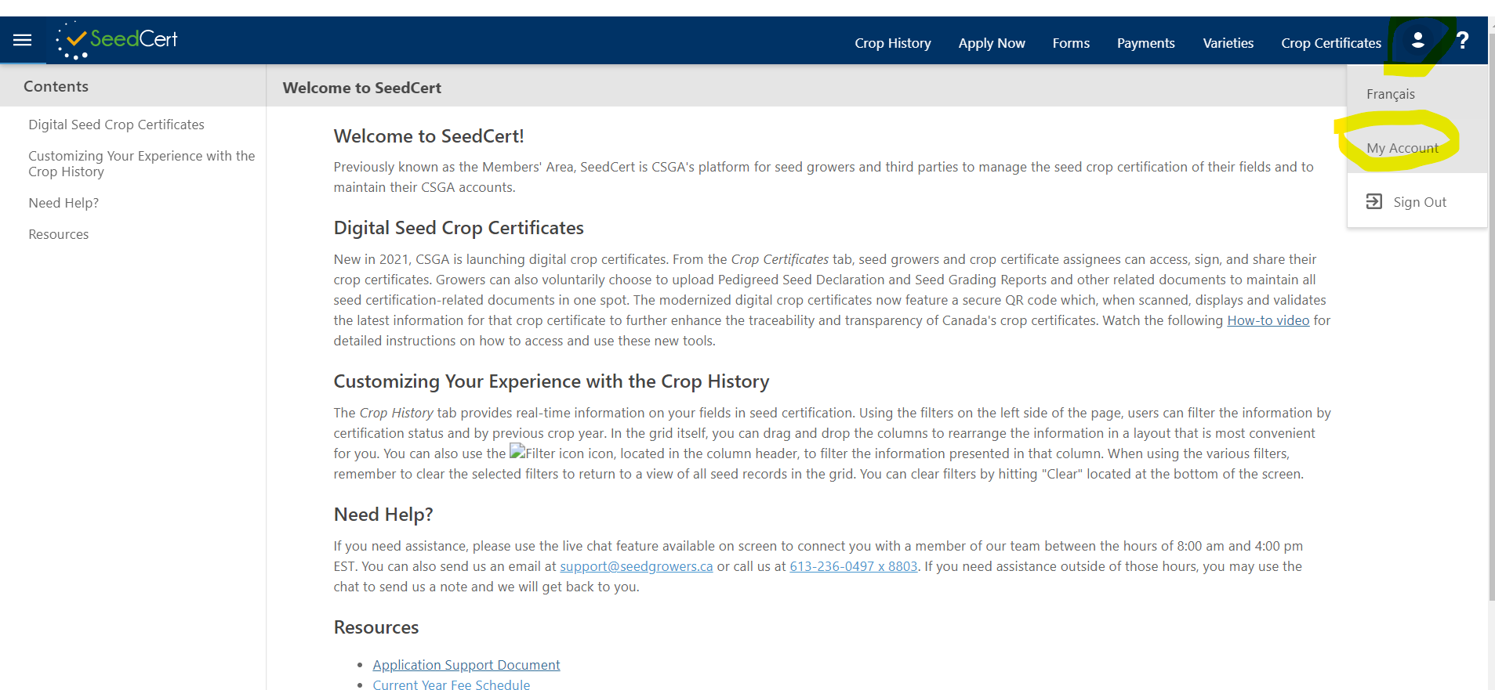Click the SeedCert logo
Image resolution: width=1495 pixels, height=690 pixels.
pos(118,40)
